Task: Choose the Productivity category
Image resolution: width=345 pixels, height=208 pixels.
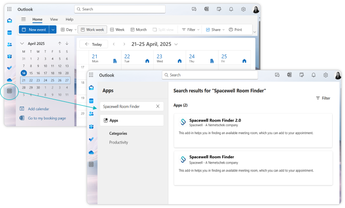Action: (x=119, y=142)
